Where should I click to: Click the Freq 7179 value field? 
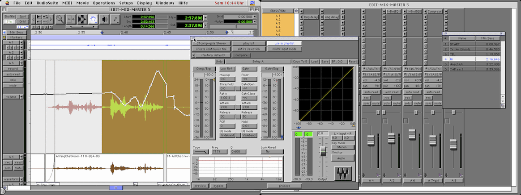pos(219,152)
